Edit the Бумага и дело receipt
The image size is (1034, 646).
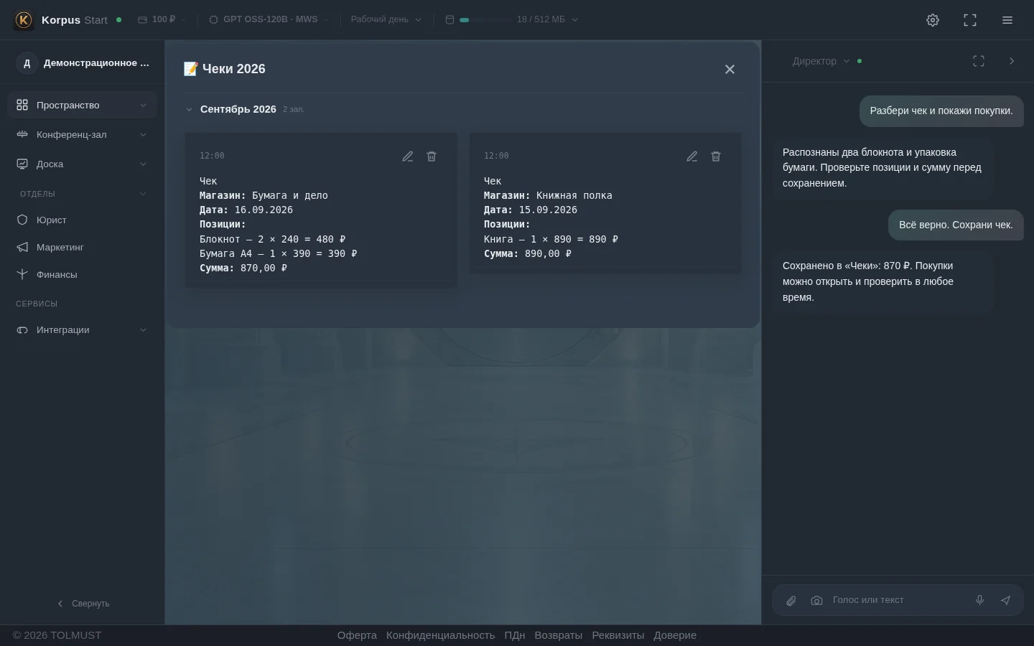[408, 156]
